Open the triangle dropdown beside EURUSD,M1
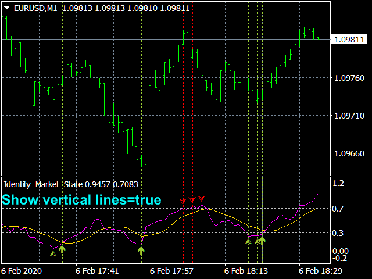Screen dimensions: 372x279 pyautogui.click(x=7, y=8)
